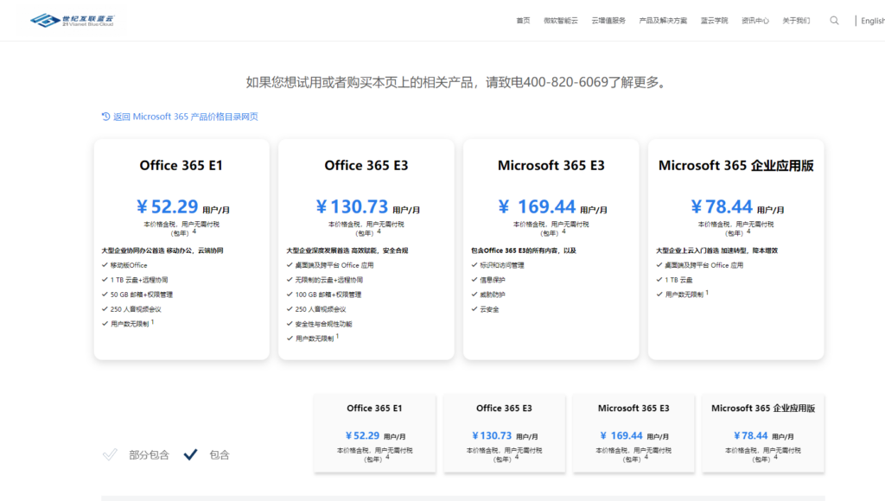Click the return arrow icon beside 返回
Screen dimensions: 885x501
105,117
